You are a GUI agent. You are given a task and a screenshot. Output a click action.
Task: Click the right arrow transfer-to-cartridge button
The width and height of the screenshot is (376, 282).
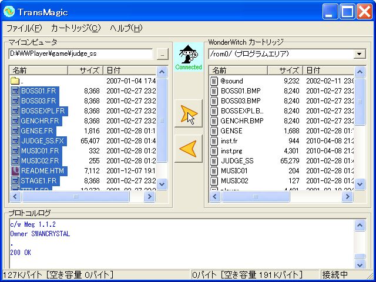tap(189, 113)
